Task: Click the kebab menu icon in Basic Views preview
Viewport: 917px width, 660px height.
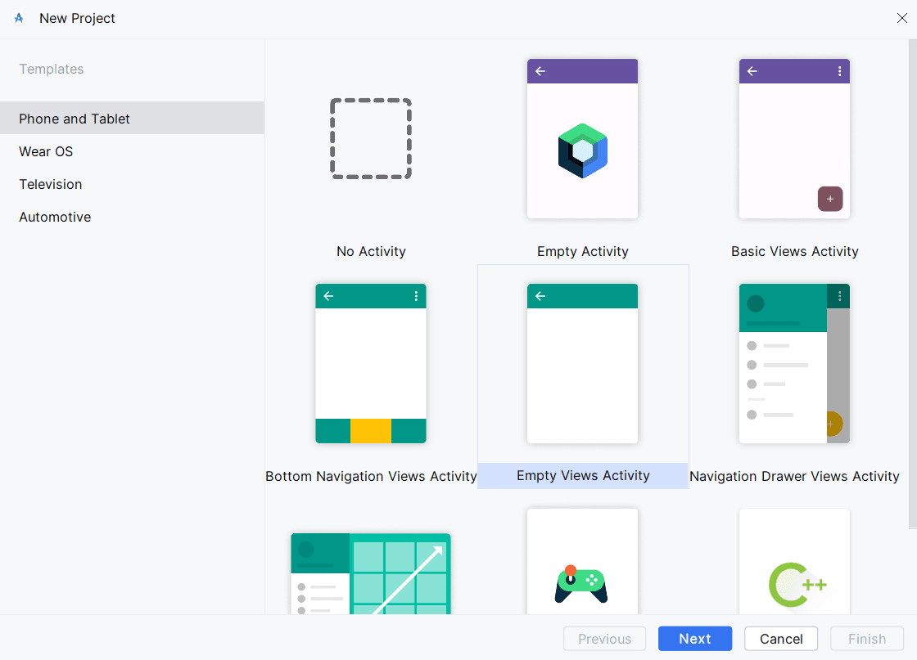Action: coord(839,71)
